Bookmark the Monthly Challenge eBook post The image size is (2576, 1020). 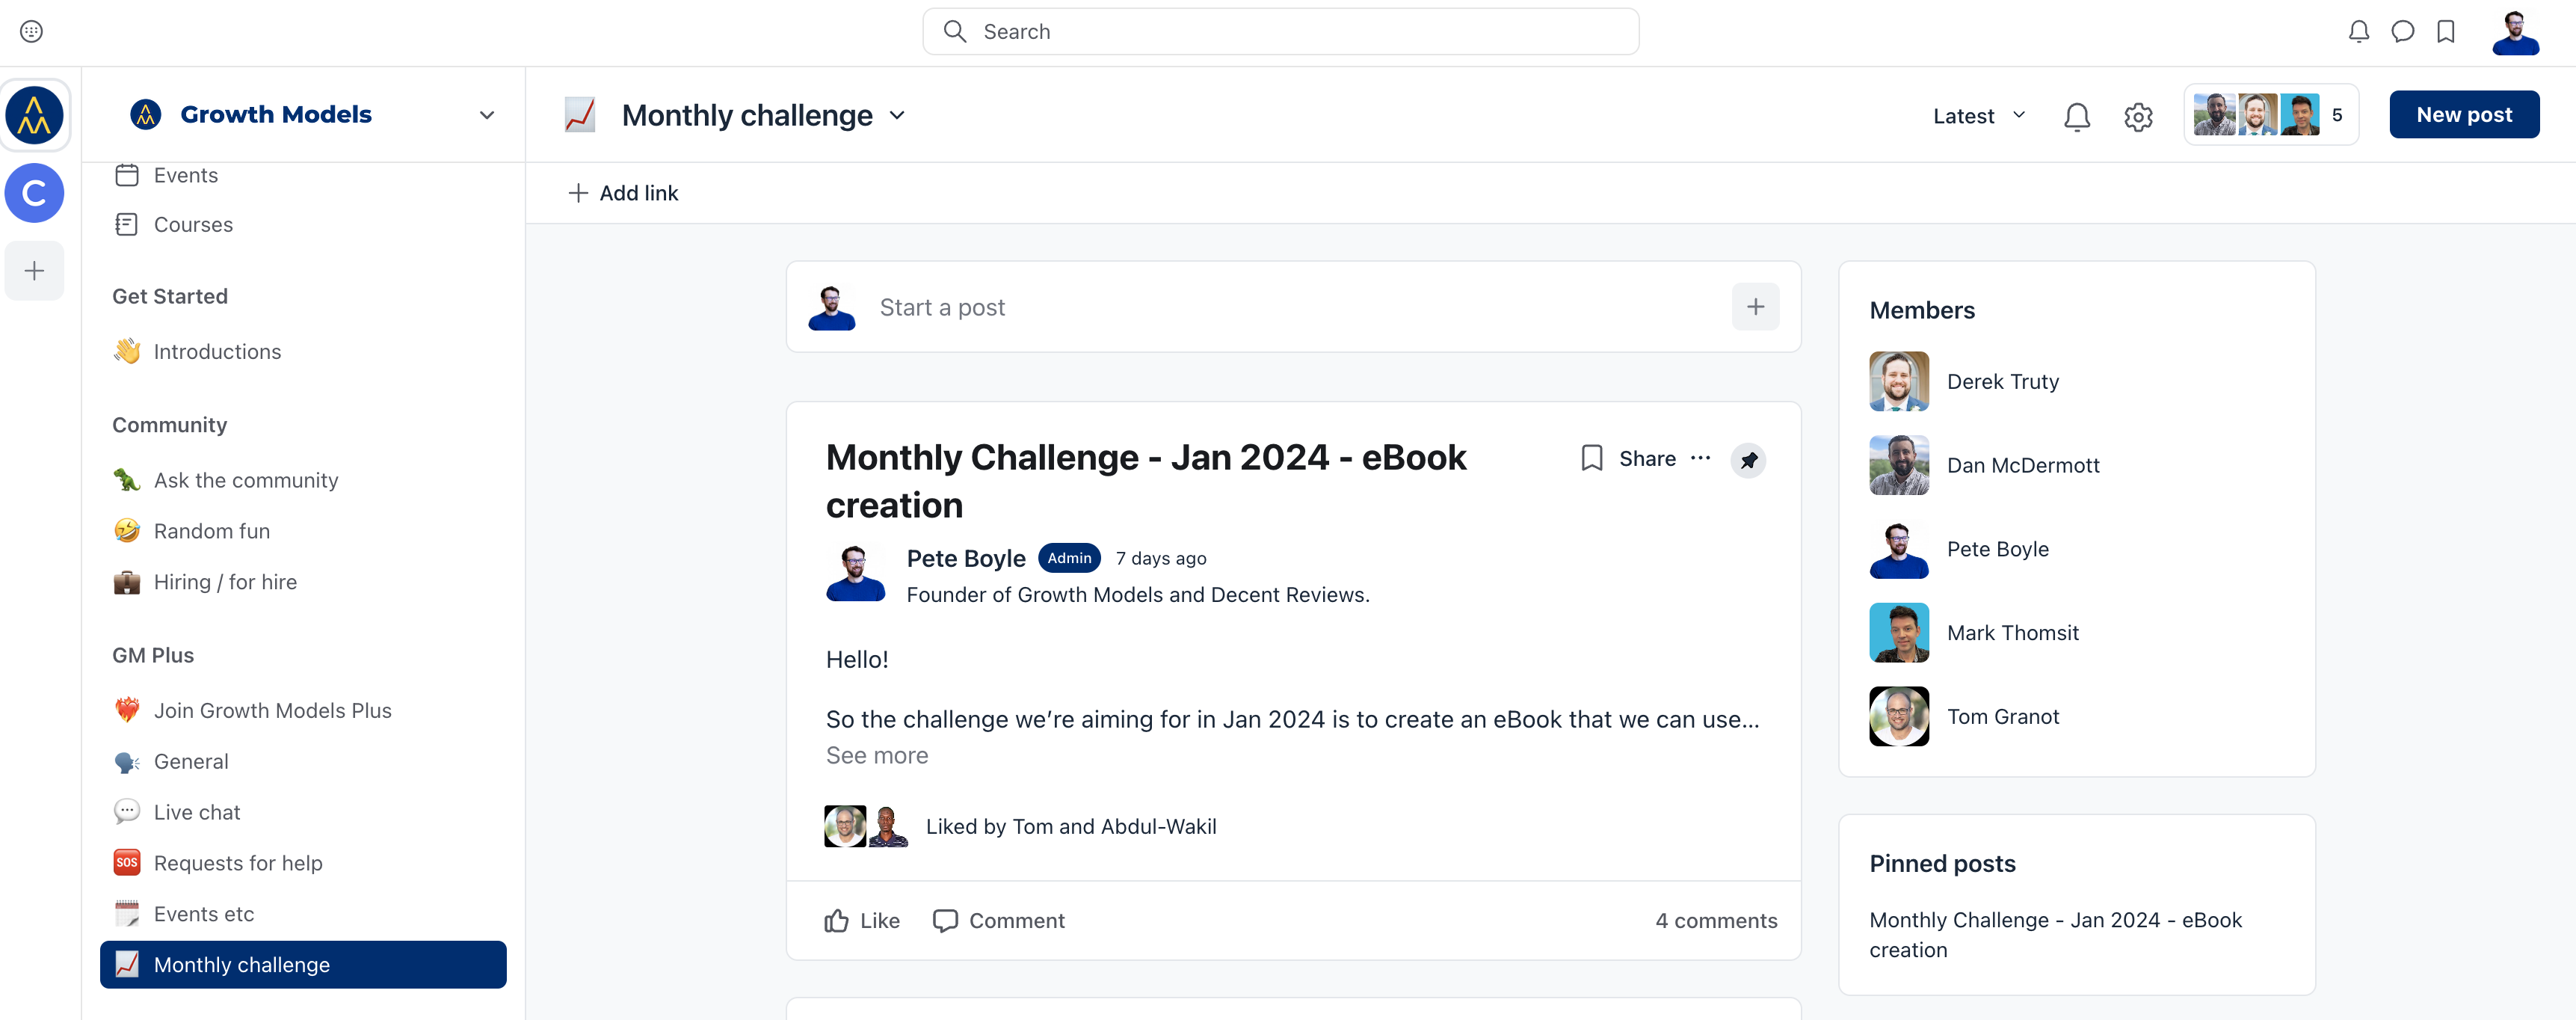pyautogui.click(x=1591, y=459)
